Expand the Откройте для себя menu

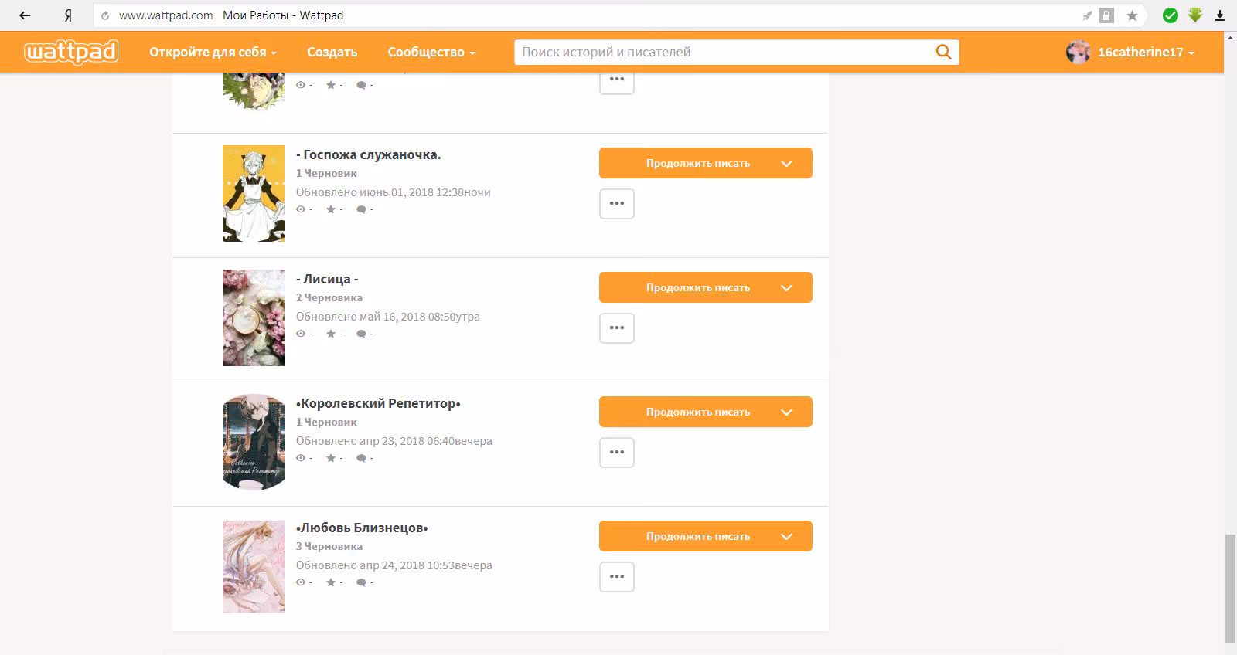[213, 52]
